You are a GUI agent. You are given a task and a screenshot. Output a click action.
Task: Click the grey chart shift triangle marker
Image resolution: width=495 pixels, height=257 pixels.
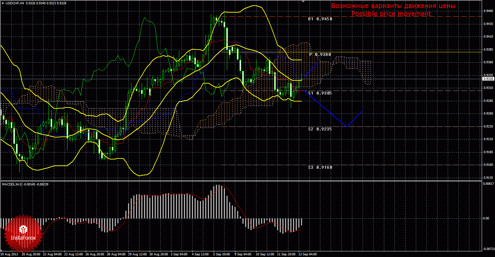(303, 2)
